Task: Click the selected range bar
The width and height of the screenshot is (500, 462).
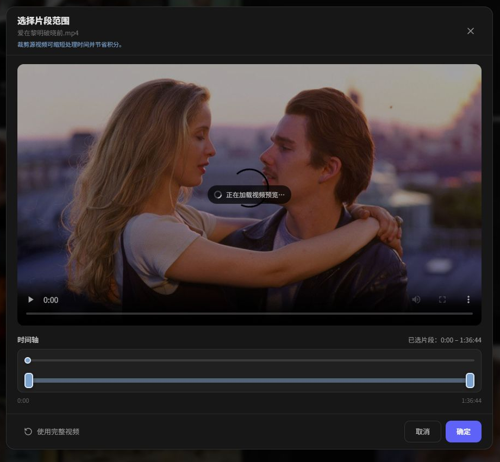Action: point(249,380)
